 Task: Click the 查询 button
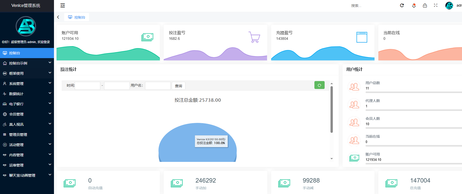point(178,86)
